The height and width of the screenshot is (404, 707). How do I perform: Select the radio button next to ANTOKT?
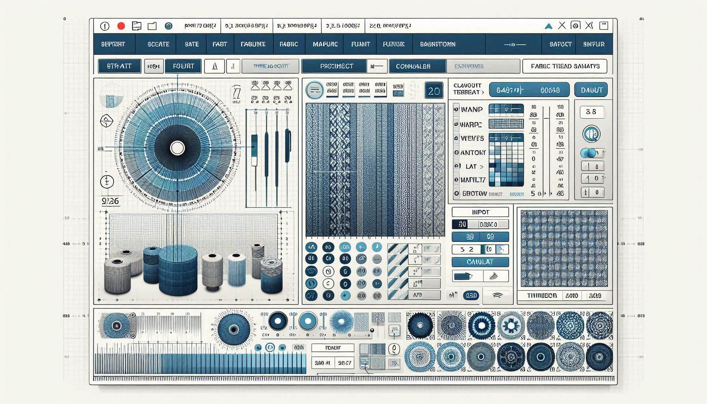456,152
